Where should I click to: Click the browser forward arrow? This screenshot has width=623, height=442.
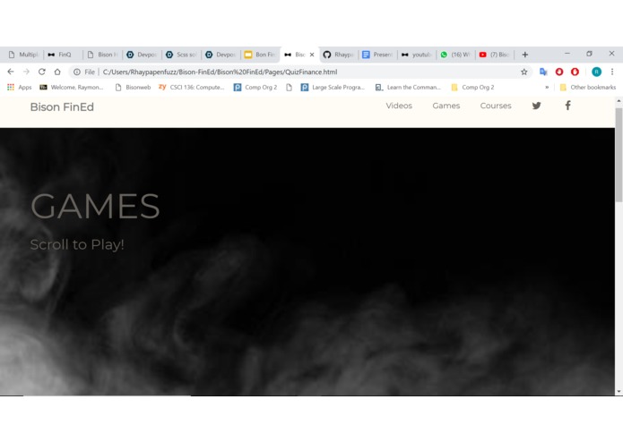click(x=26, y=72)
